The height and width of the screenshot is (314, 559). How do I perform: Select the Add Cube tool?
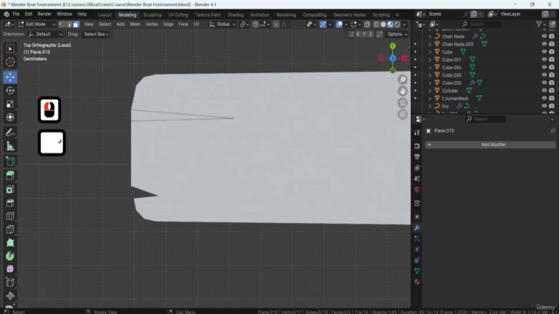pyautogui.click(x=10, y=160)
